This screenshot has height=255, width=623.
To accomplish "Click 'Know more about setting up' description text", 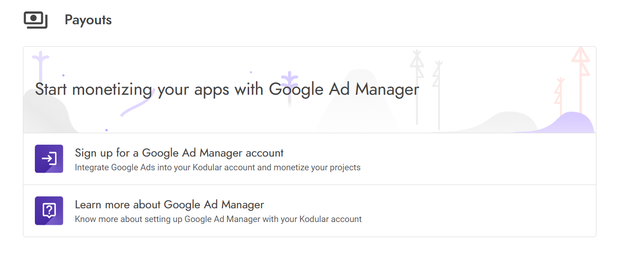I will click(218, 219).
